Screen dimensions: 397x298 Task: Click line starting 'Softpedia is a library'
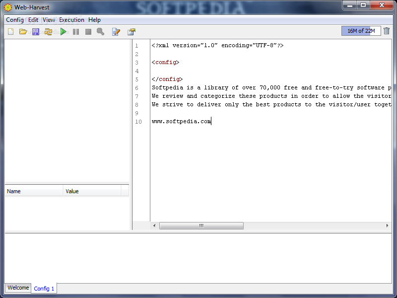[x=271, y=88]
